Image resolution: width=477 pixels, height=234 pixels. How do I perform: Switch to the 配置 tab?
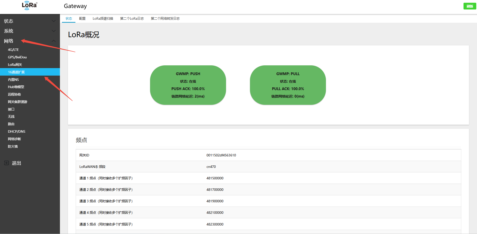tap(82, 18)
